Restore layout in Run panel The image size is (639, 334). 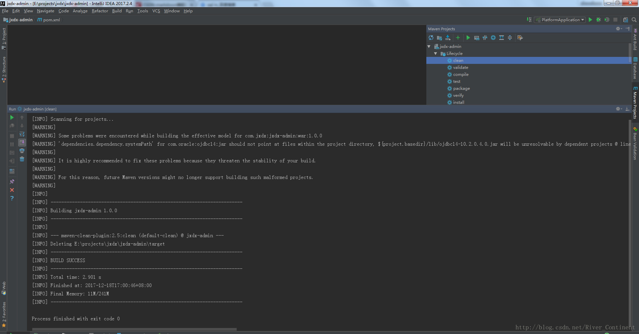(12, 171)
